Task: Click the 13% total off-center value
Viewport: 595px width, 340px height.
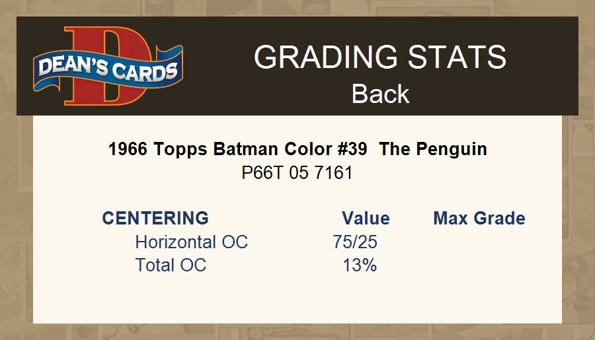Action: click(x=360, y=265)
